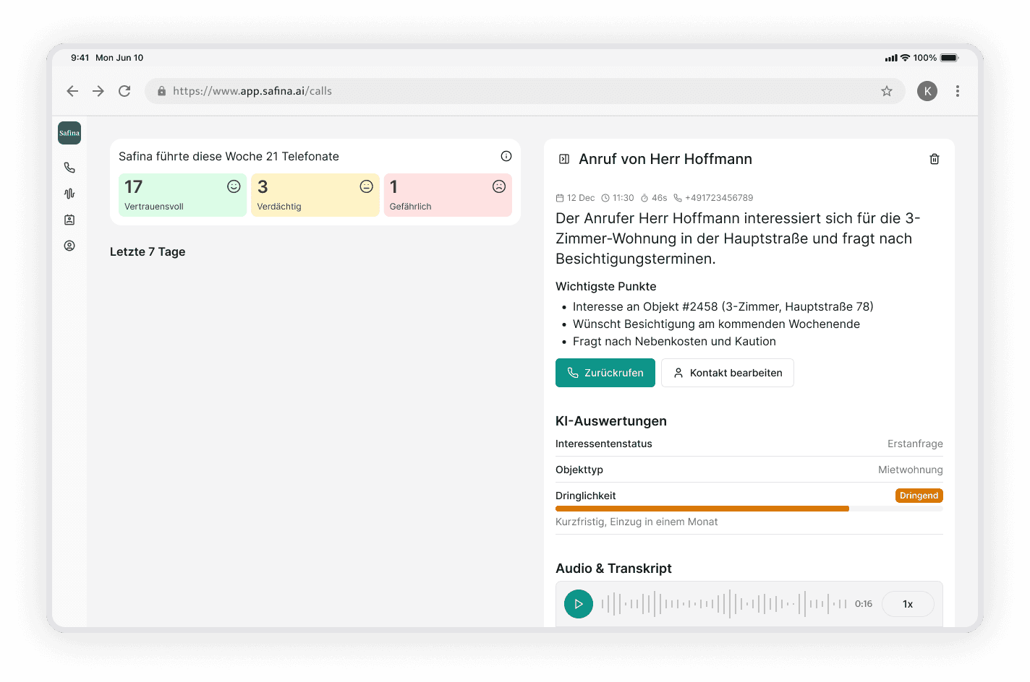Click the Audio & Transkript heading
The image size is (1030, 682).
(x=613, y=569)
